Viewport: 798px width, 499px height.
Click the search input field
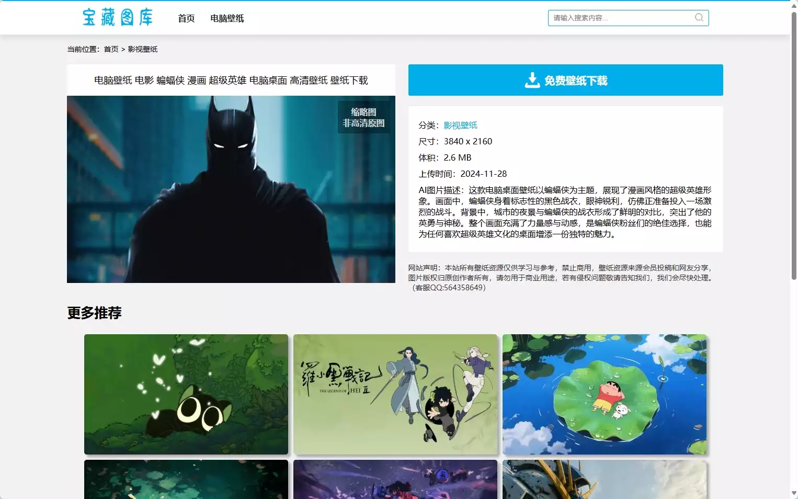[x=628, y=18]
